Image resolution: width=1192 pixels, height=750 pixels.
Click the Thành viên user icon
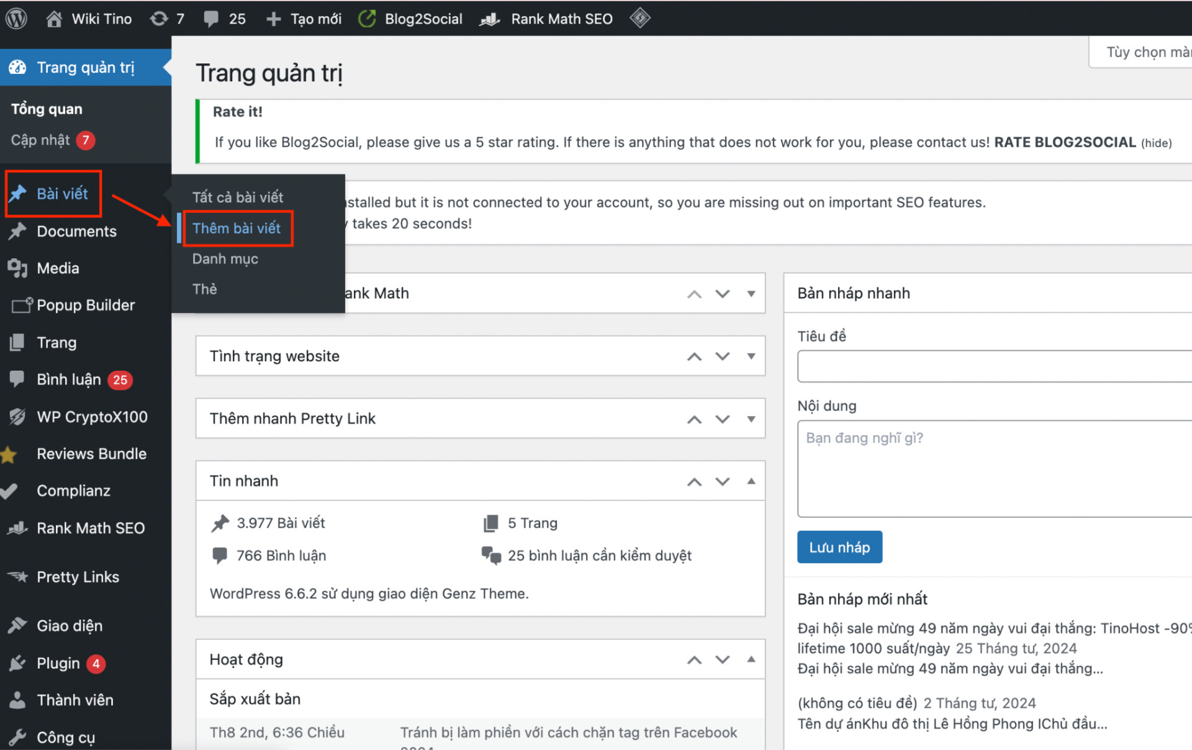click(17, 700)
